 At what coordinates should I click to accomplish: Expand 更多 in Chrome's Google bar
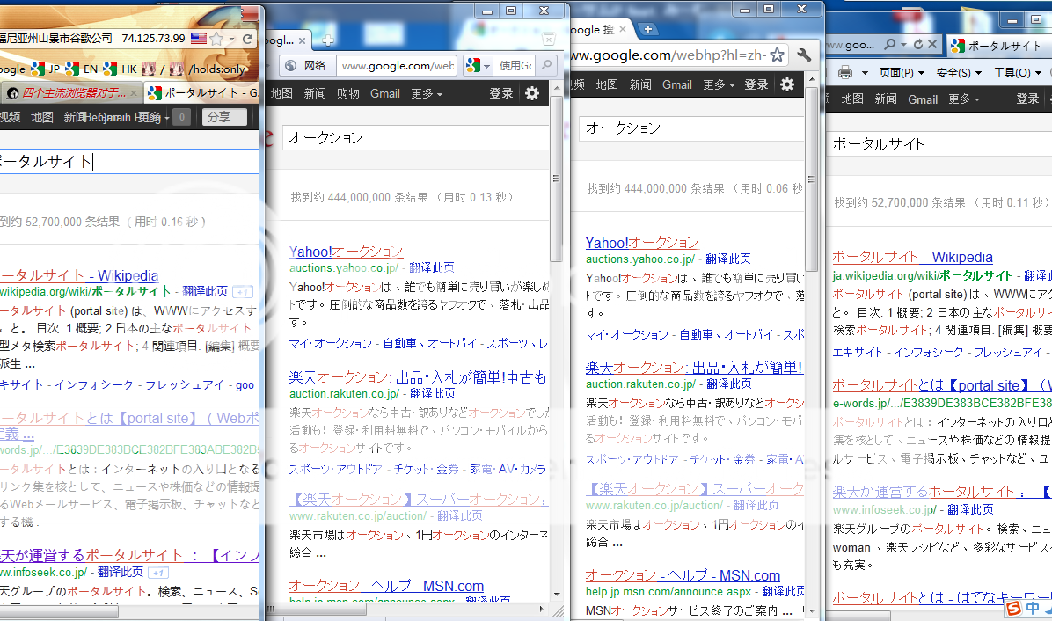tap(719, 84)
